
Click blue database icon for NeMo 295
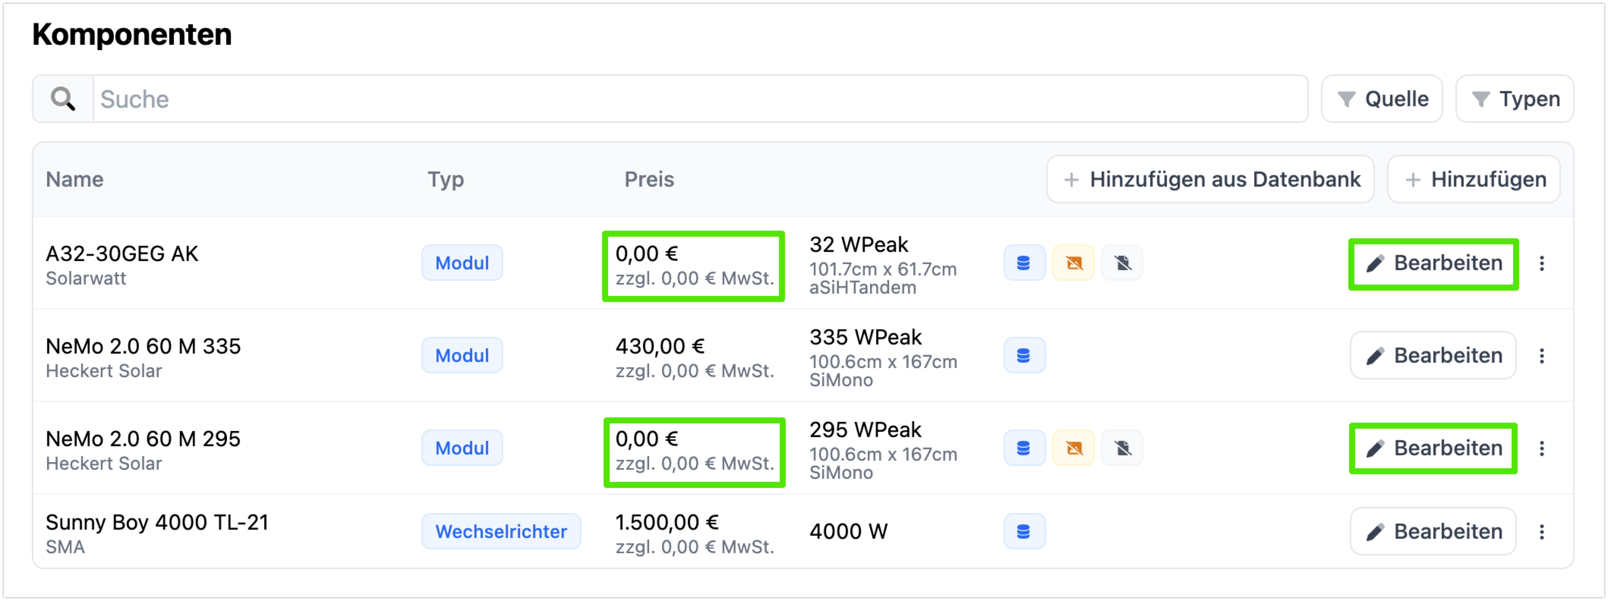click(x=1024, y=448)
